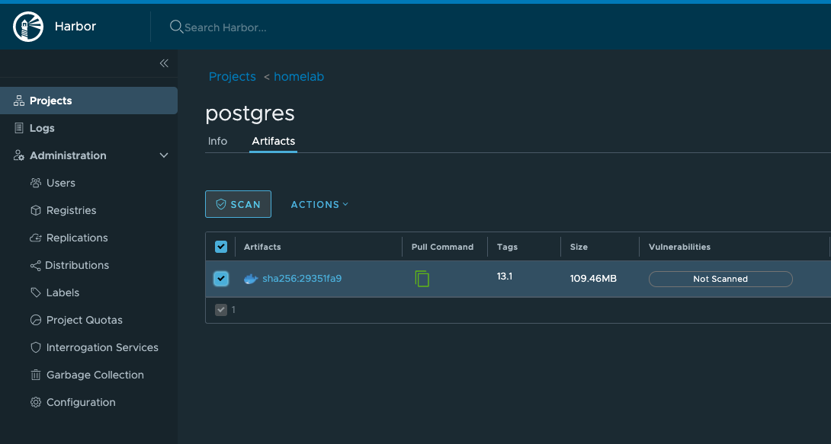Click the Labels tag icon
Viewport: 831px width, 444px height.
coord(36,292)
